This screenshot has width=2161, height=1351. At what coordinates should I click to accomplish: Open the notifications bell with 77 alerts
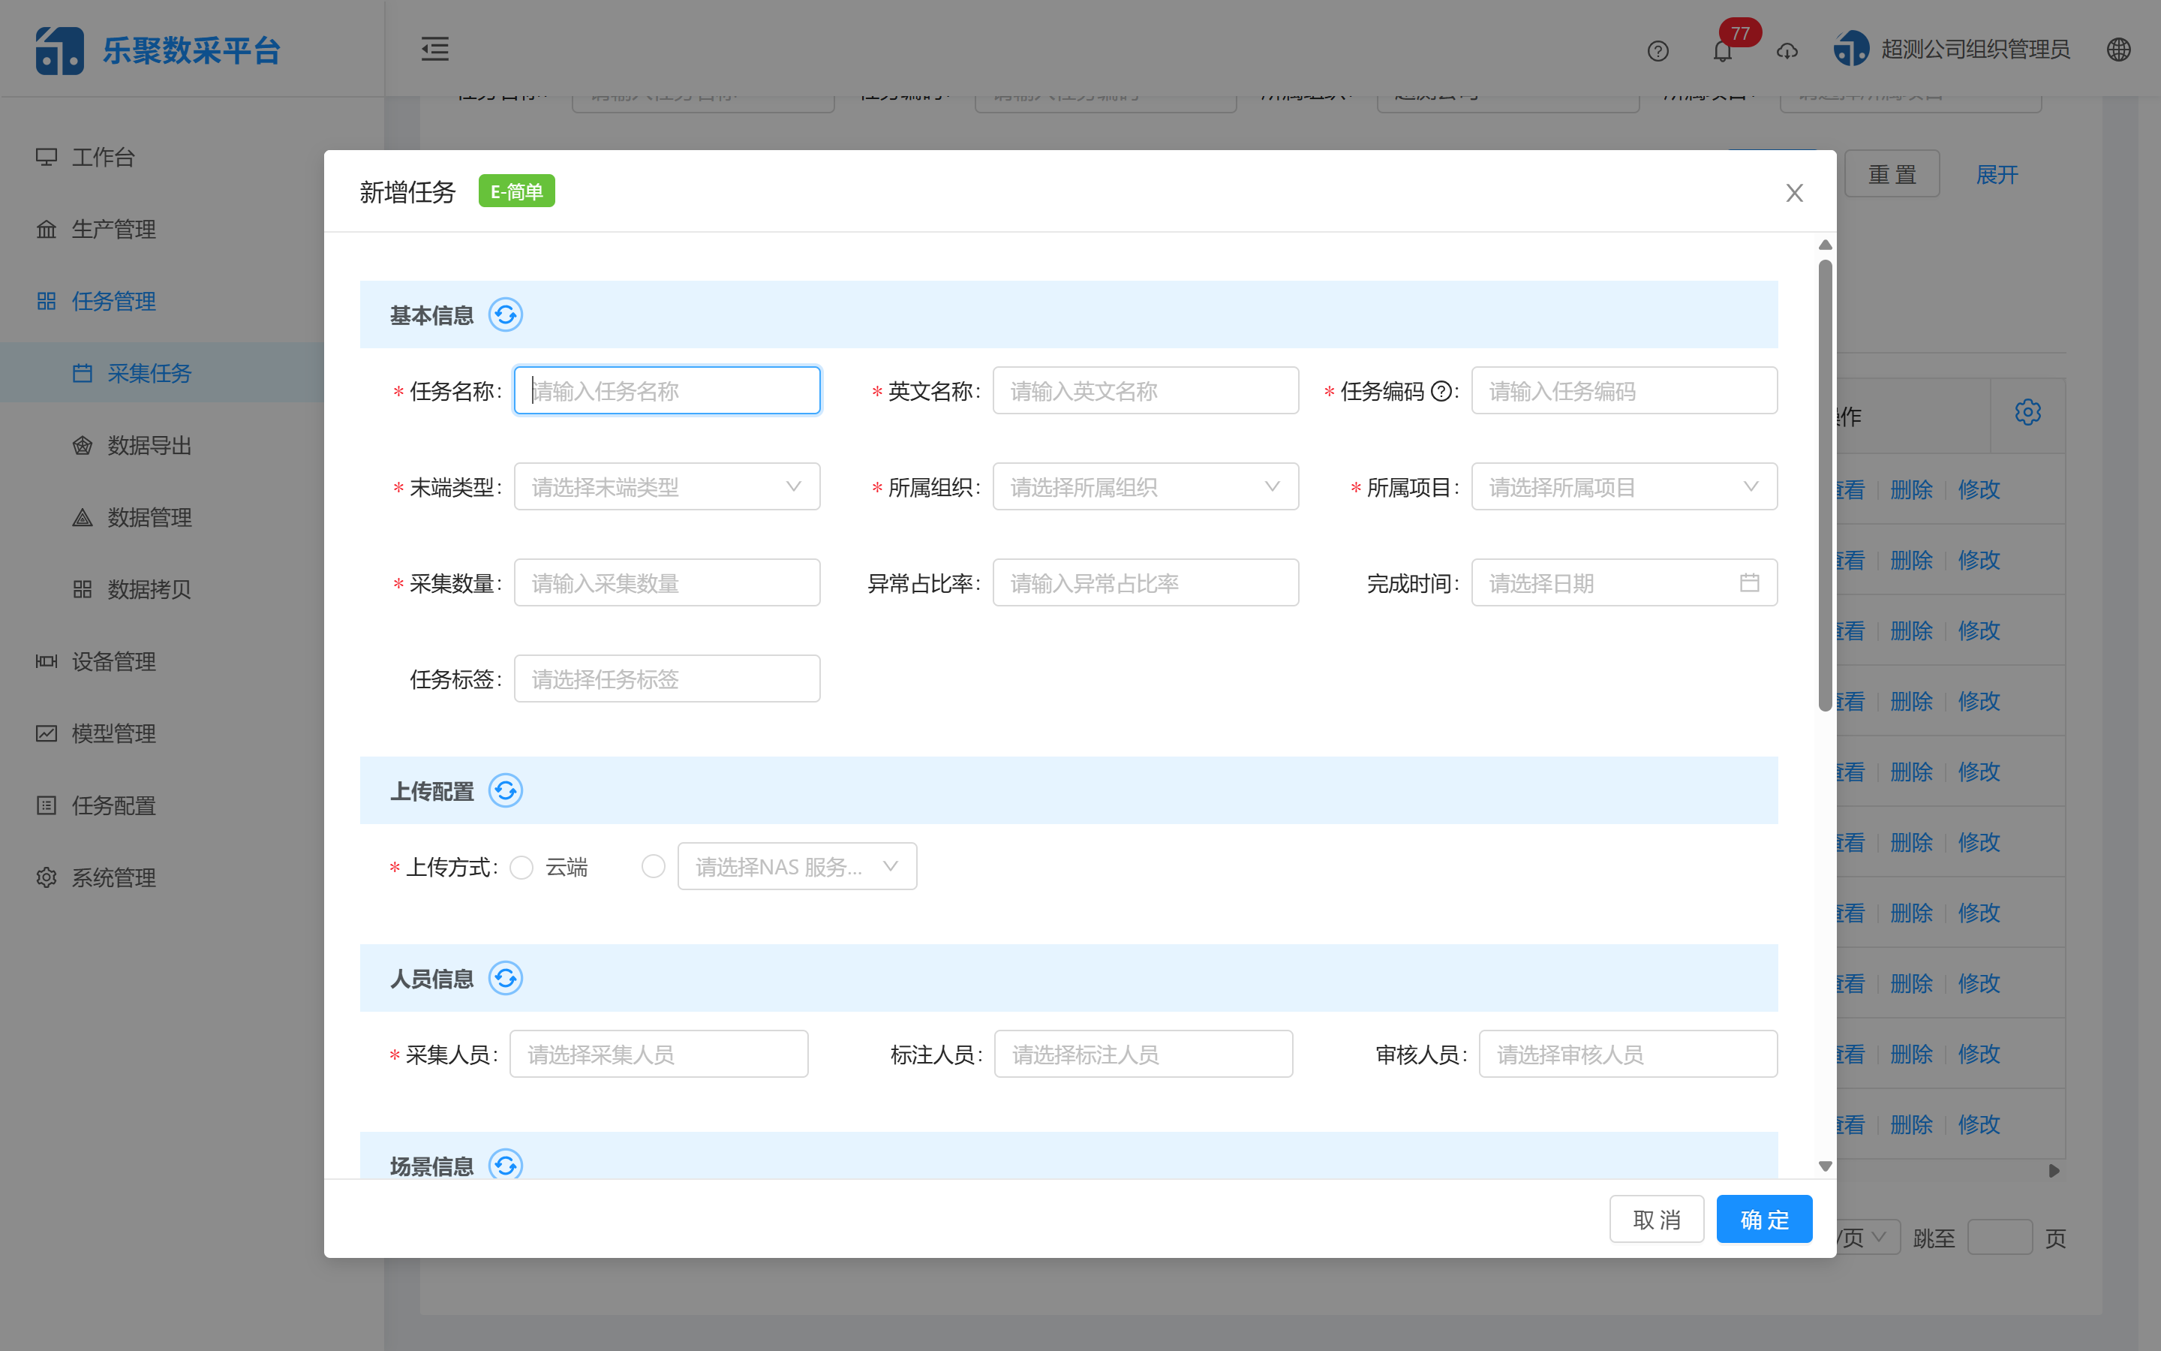[1724, 51]
